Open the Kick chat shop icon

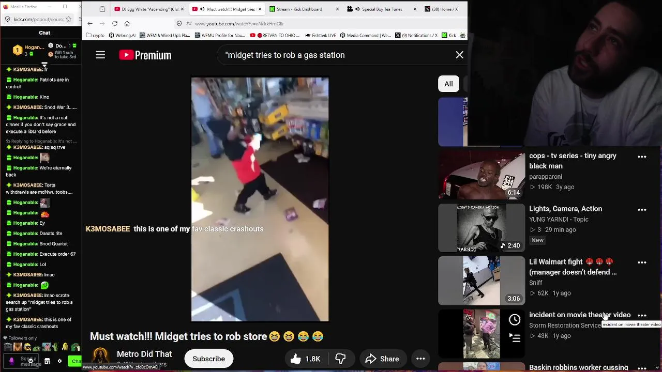(x=47, y=361)
